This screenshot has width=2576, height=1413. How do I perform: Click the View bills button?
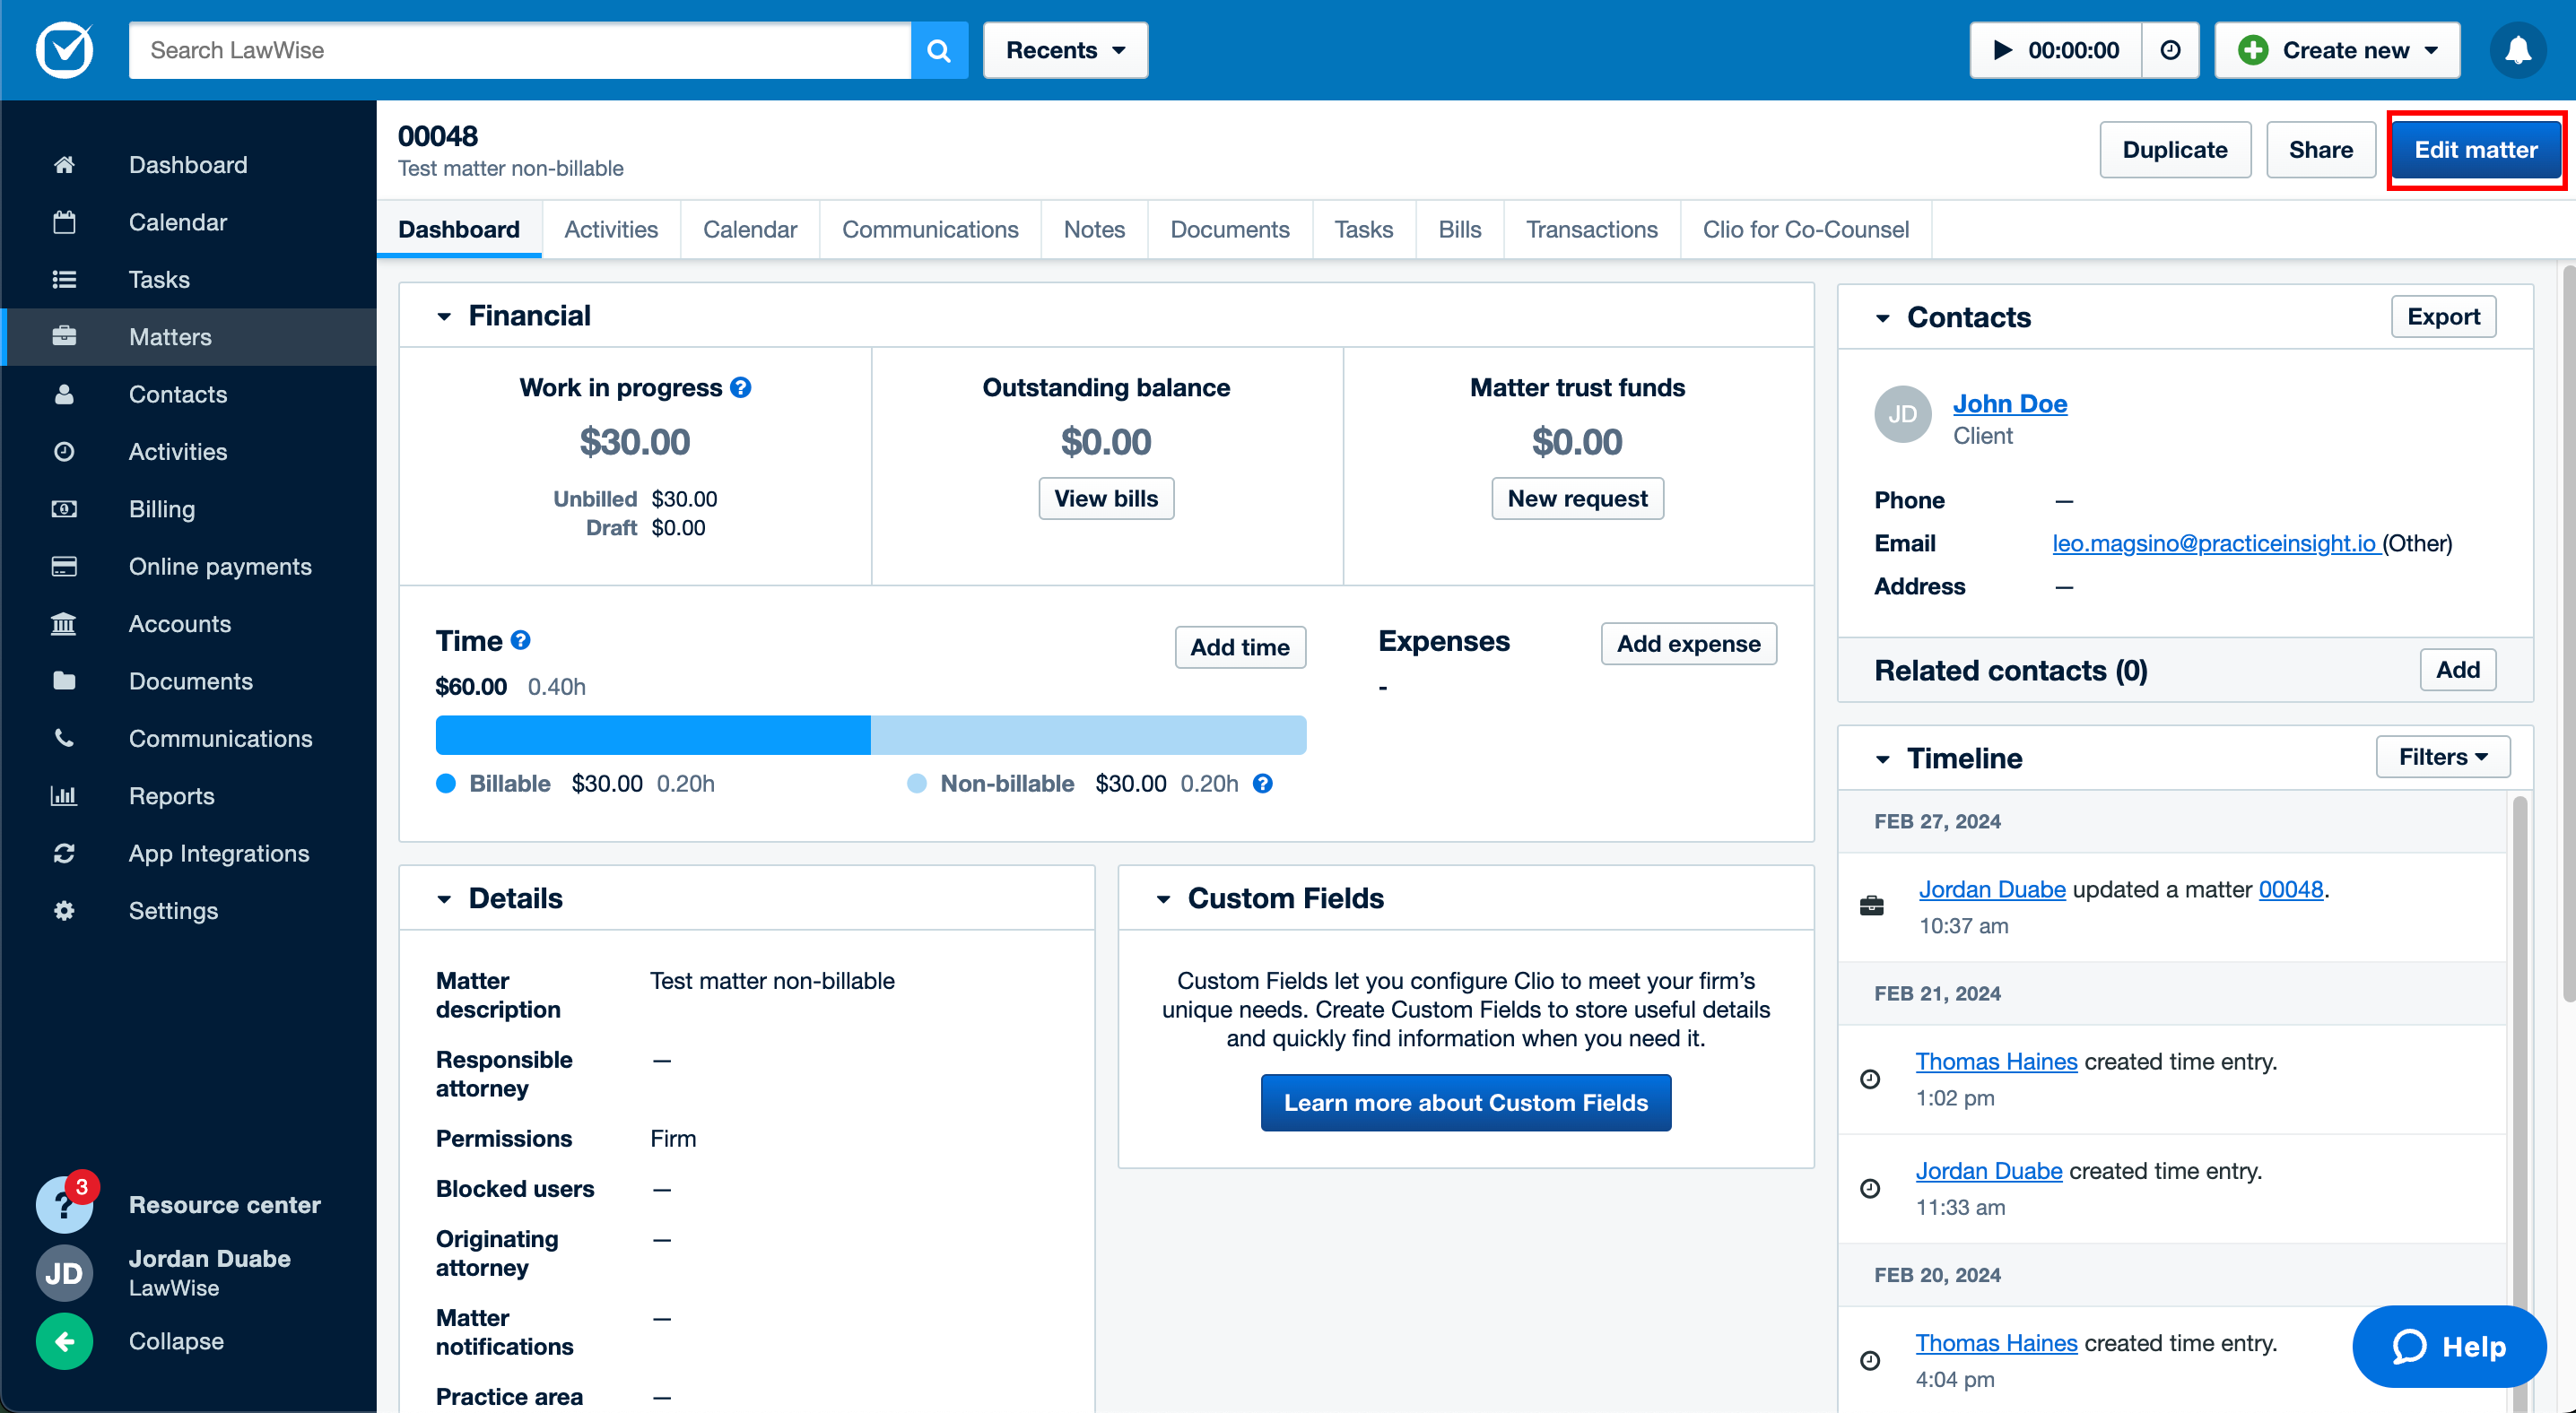1106,498
